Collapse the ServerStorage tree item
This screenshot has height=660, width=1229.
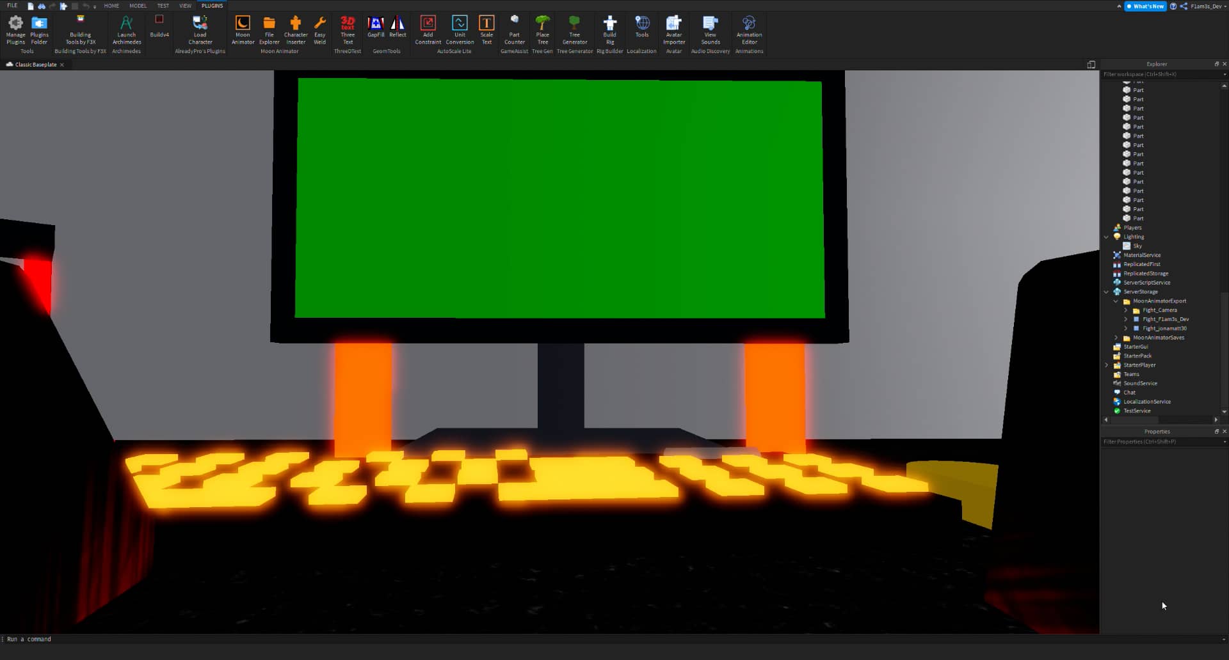(x=1107, y=292)
